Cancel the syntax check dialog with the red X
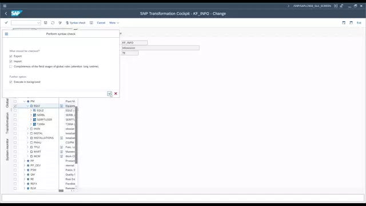Screen dimensions: 366x206 point(116,93)
